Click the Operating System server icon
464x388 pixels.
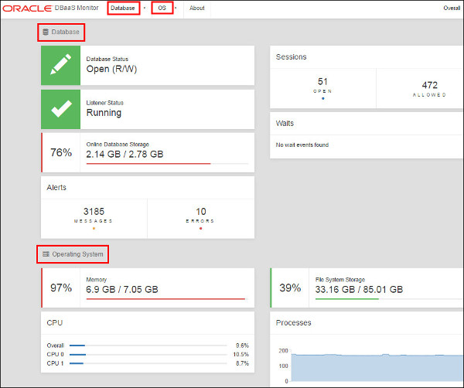(46, 254)
